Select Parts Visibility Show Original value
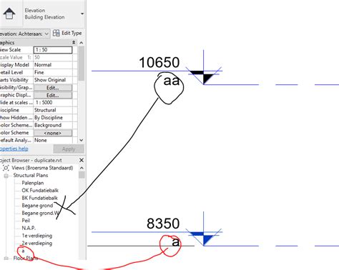This screenshot has width=339, height=270. (x=53, y=80)
